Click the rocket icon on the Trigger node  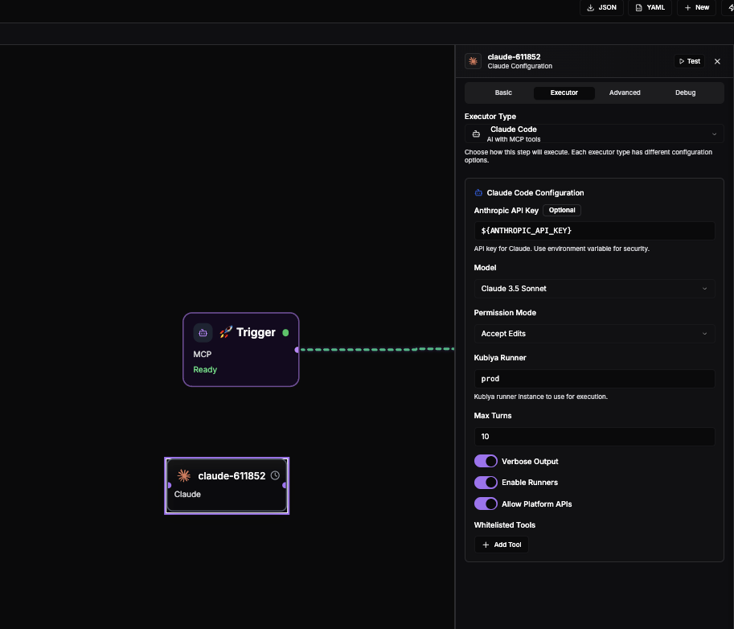tap(226, 332)
